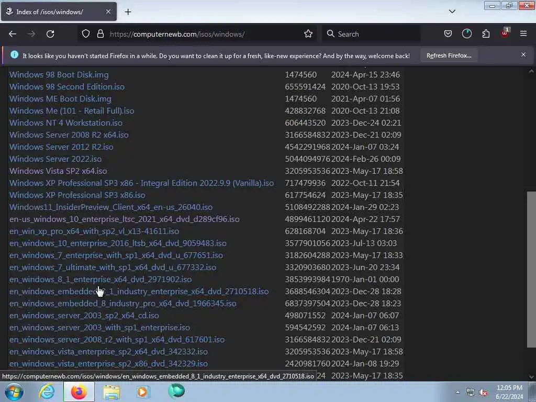Open en_windows_vista_enterprise_sp2_x64 iso link
Image resolution: width=536 pixels, height=402 pixels.
tap(108, 351)
